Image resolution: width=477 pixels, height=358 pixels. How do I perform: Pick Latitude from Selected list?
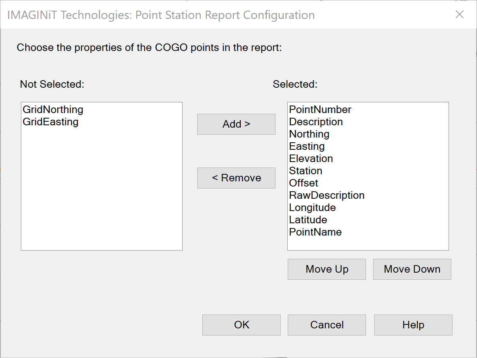[x=308, y=220]
